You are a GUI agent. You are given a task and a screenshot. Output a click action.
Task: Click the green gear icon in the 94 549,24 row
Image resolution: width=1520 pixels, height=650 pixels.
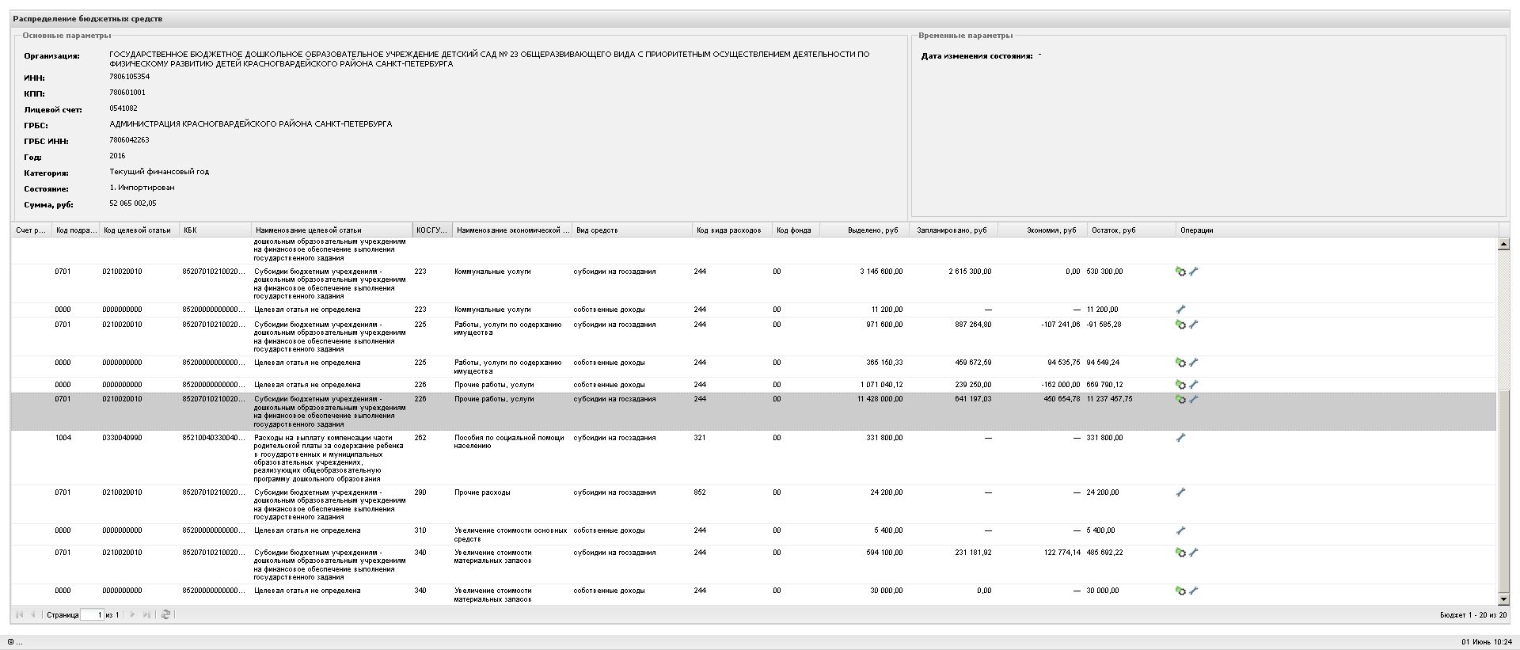click(x=1180, y=363)
